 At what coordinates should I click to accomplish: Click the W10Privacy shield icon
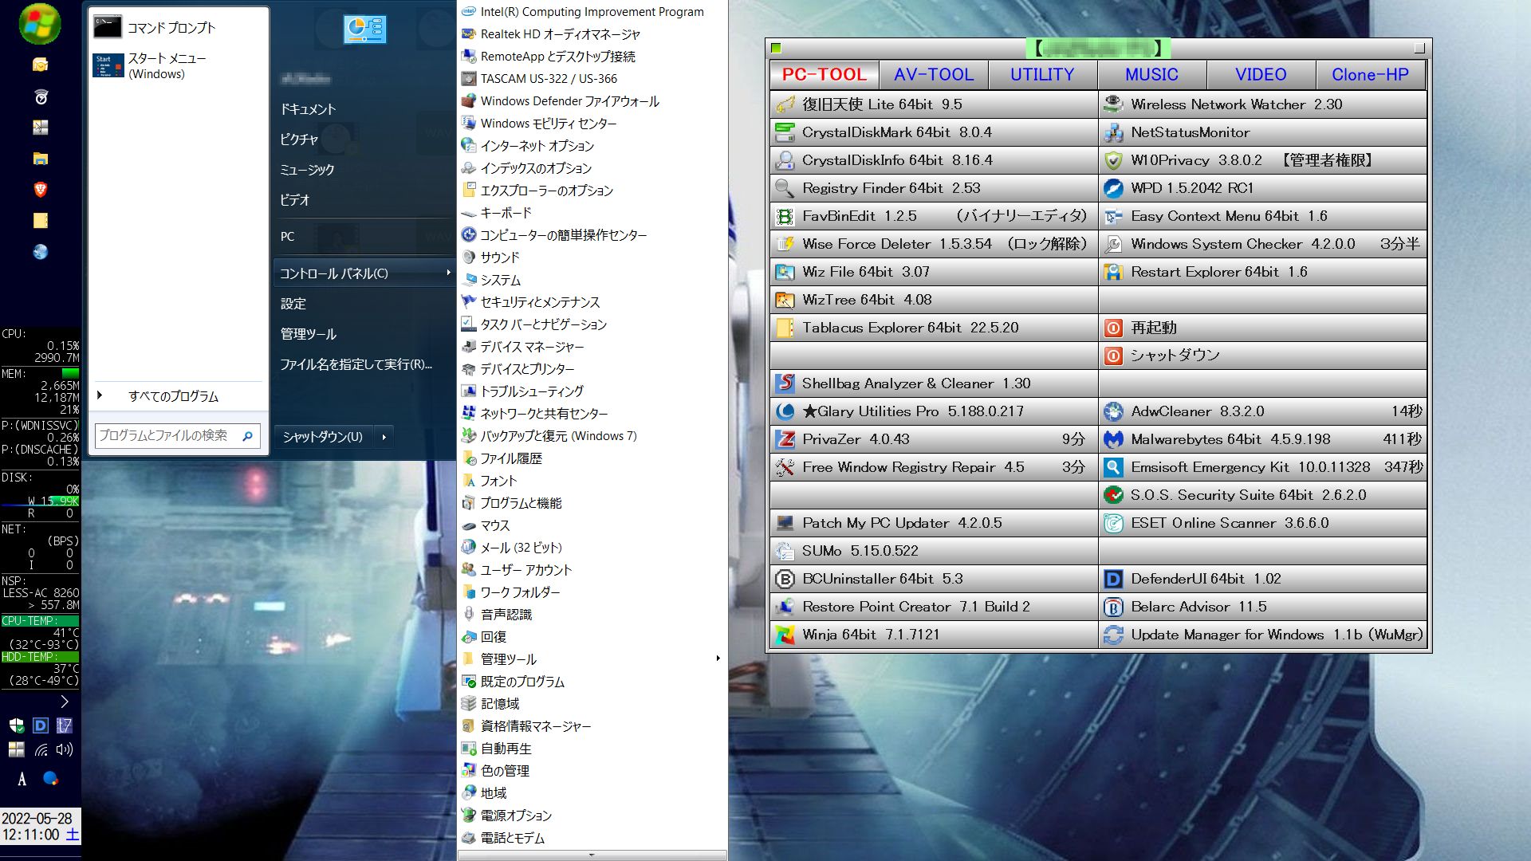pos(1114,160)
